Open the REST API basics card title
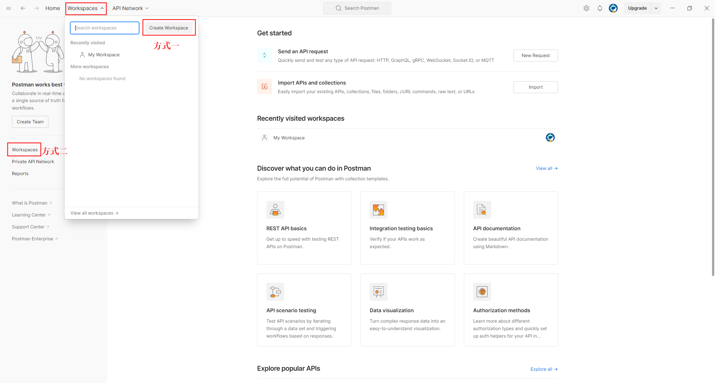The height and width of the screenshot is (383, 715). pos(287,228)
